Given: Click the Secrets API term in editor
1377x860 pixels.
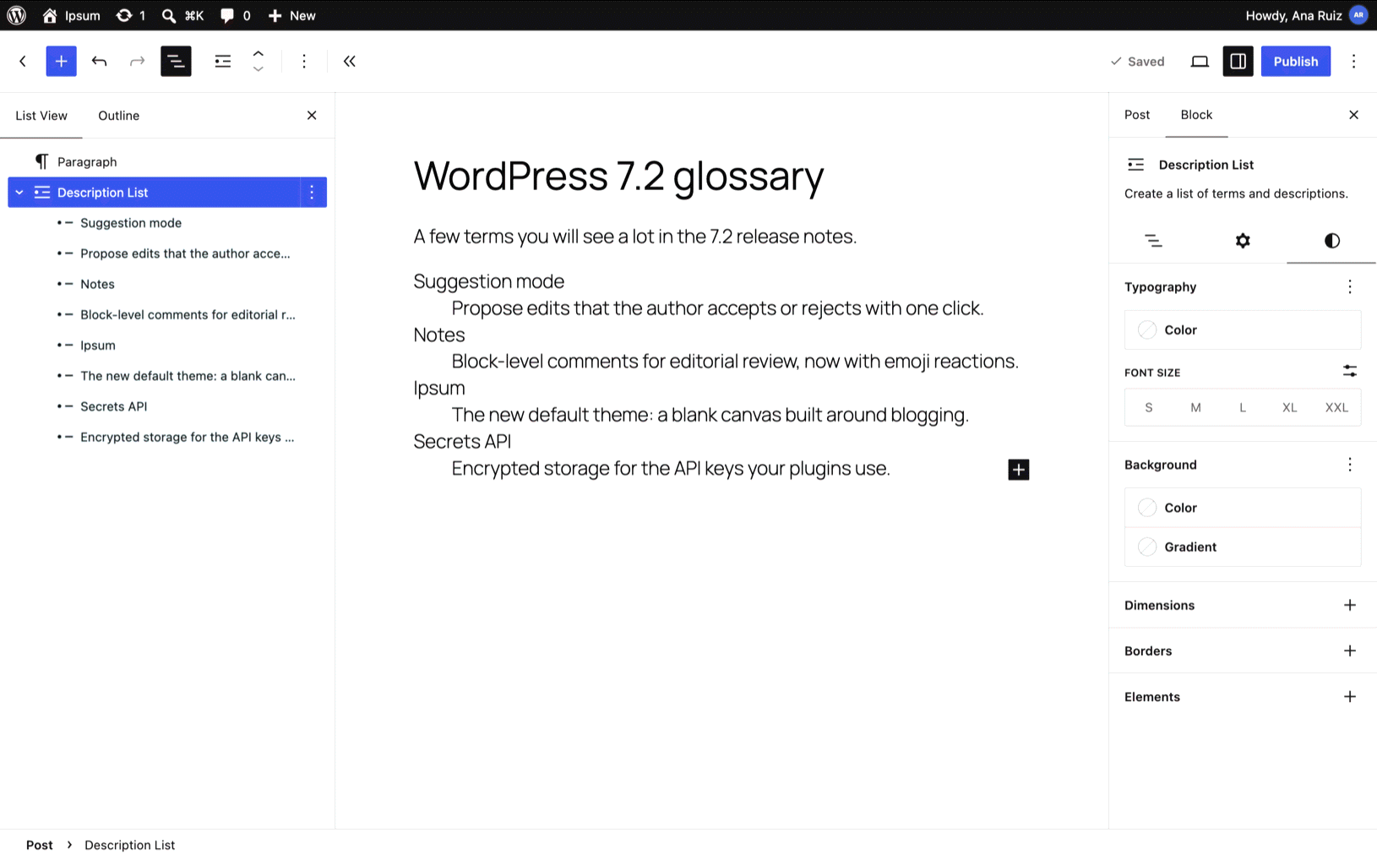Looking at the screenshot, I should click(x=462, y=442).
